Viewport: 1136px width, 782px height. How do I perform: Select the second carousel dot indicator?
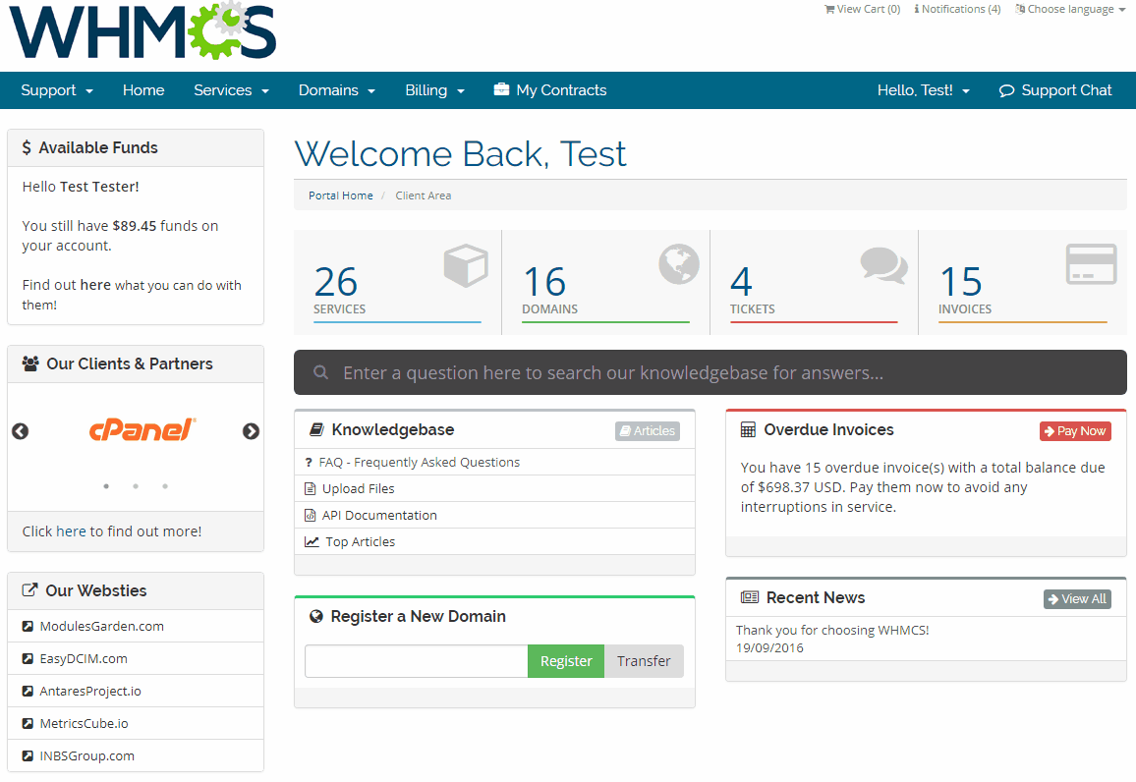(x=136, y=486)
